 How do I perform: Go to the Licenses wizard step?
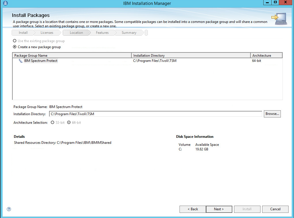pyautogui.click(x=47, y=33)
